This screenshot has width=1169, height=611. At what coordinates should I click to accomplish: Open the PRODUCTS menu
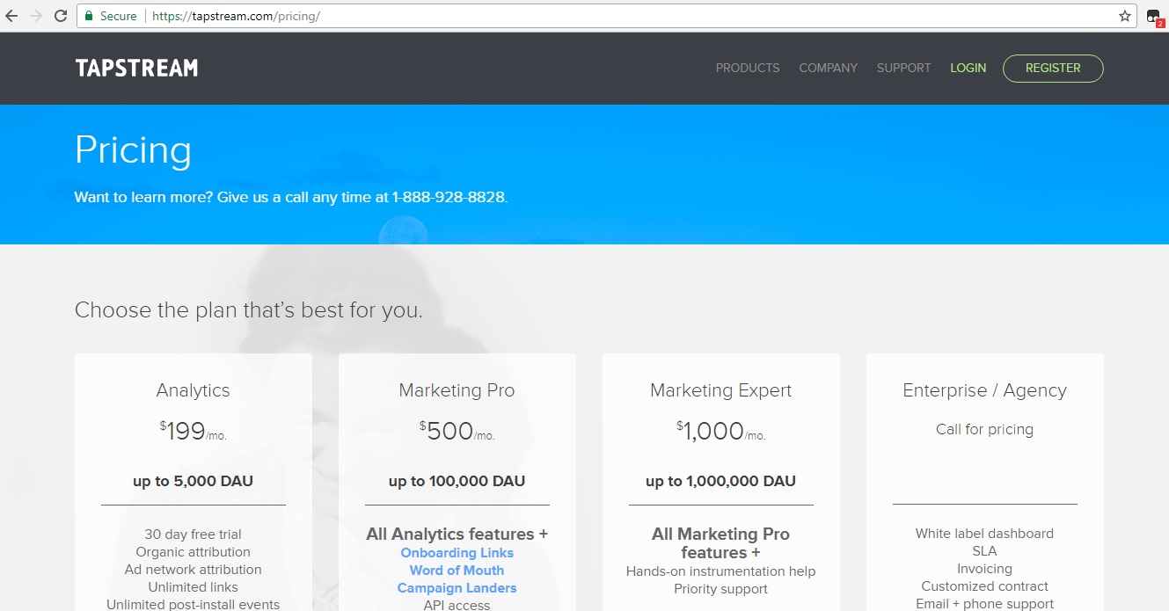(x=748, y=68)
